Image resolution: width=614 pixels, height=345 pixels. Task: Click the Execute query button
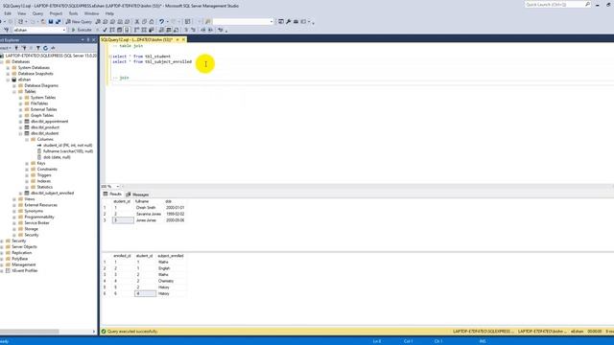[x=82, y=30]
